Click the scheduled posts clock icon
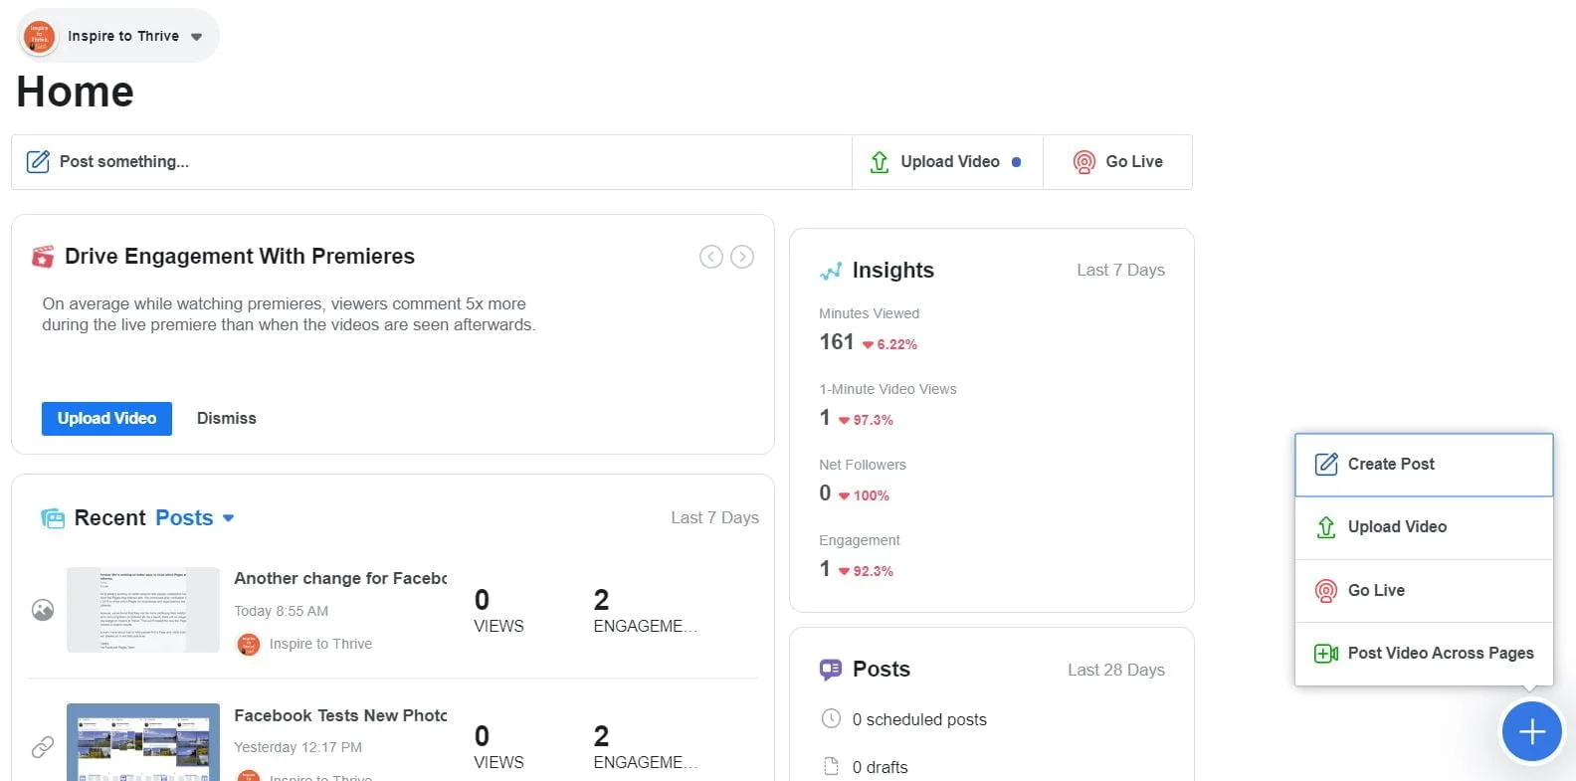This screenshot has width=1576, height=781. (x=832, y=718)
